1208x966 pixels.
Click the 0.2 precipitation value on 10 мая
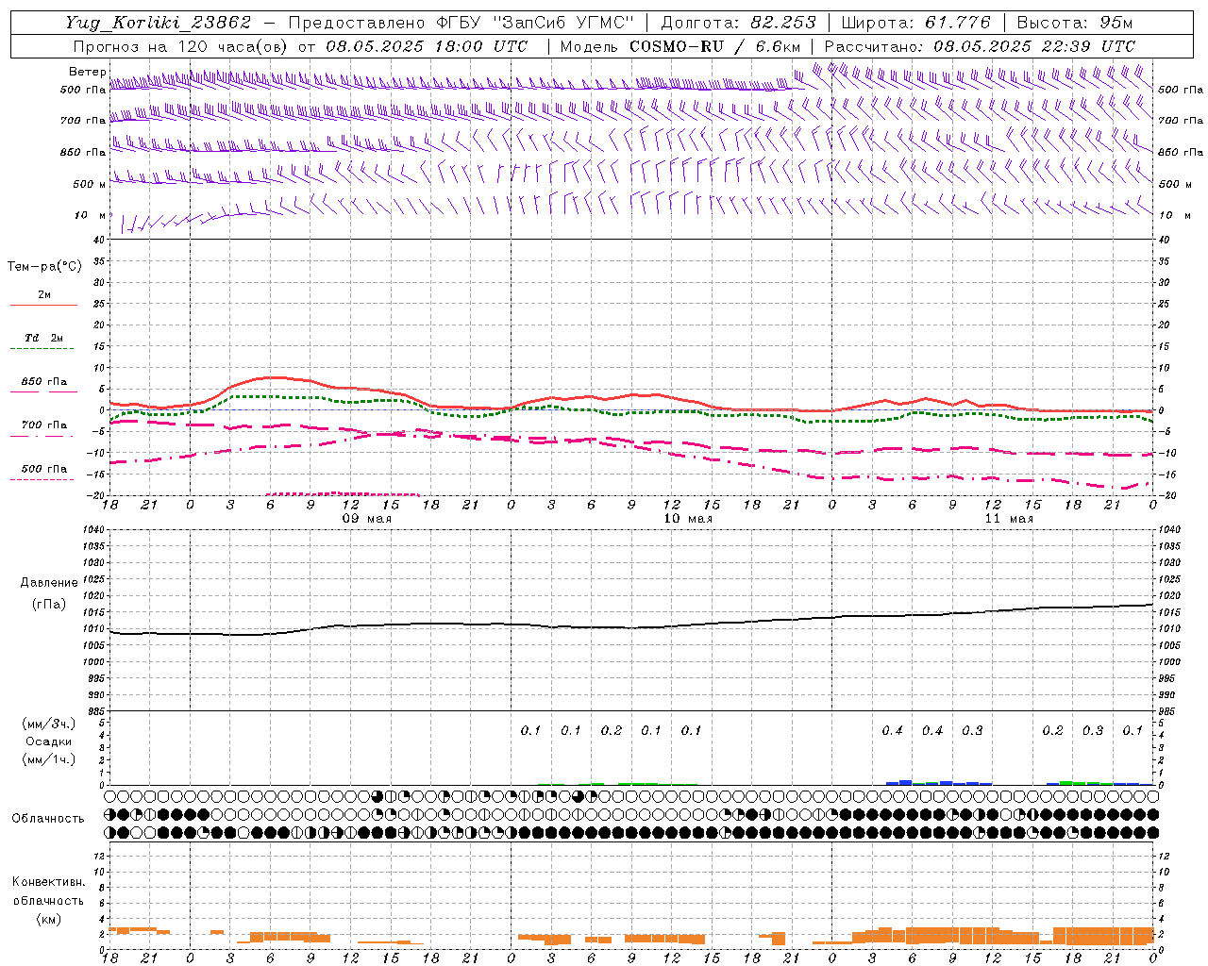click(x=612, y=730)
